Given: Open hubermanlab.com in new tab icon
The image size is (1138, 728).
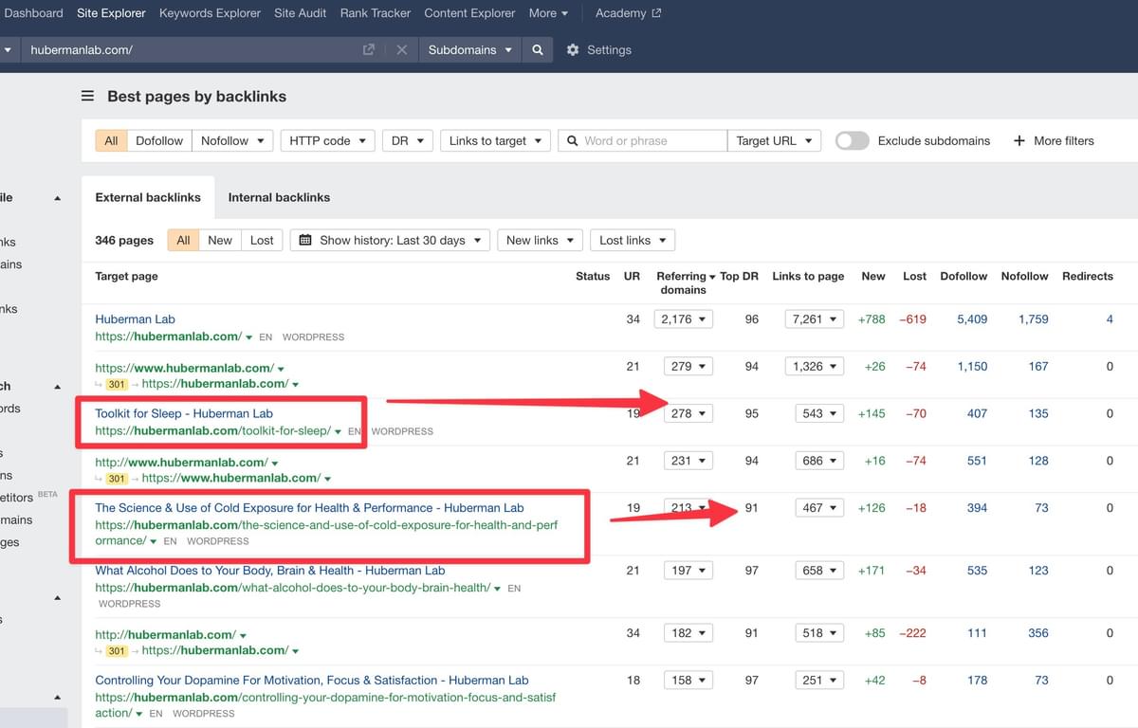Looking at the screenshot, I should coord(369,50).
